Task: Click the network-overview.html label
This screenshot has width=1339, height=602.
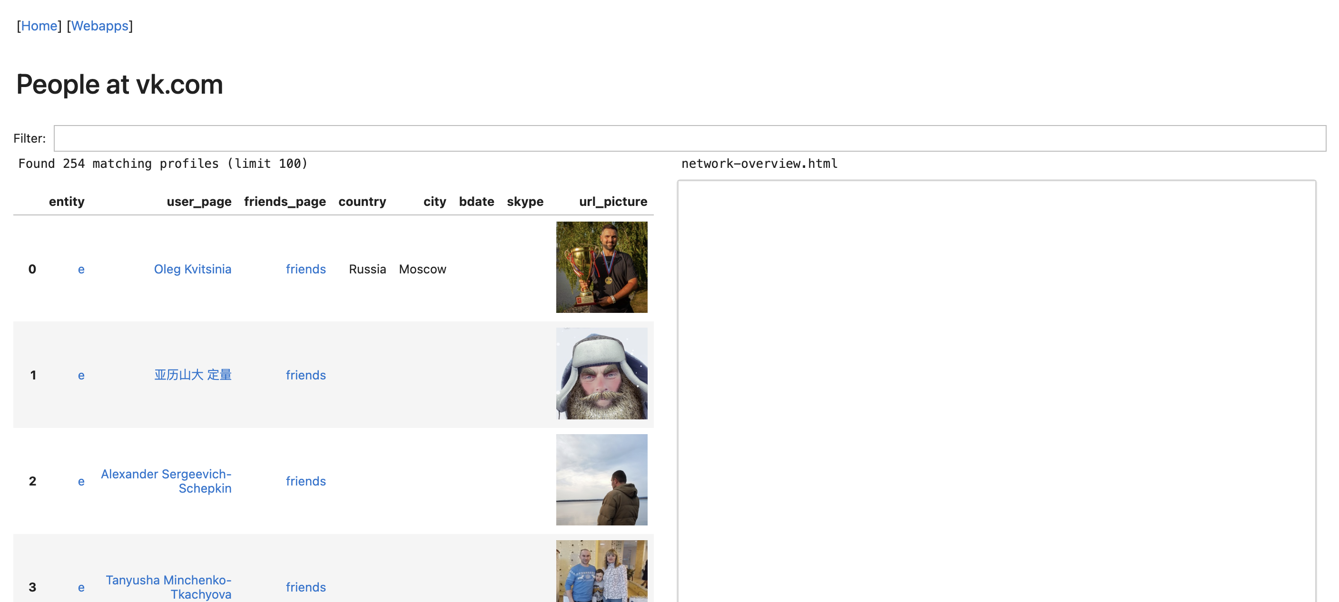Action: pyautogui.click(x=759, y=164)
